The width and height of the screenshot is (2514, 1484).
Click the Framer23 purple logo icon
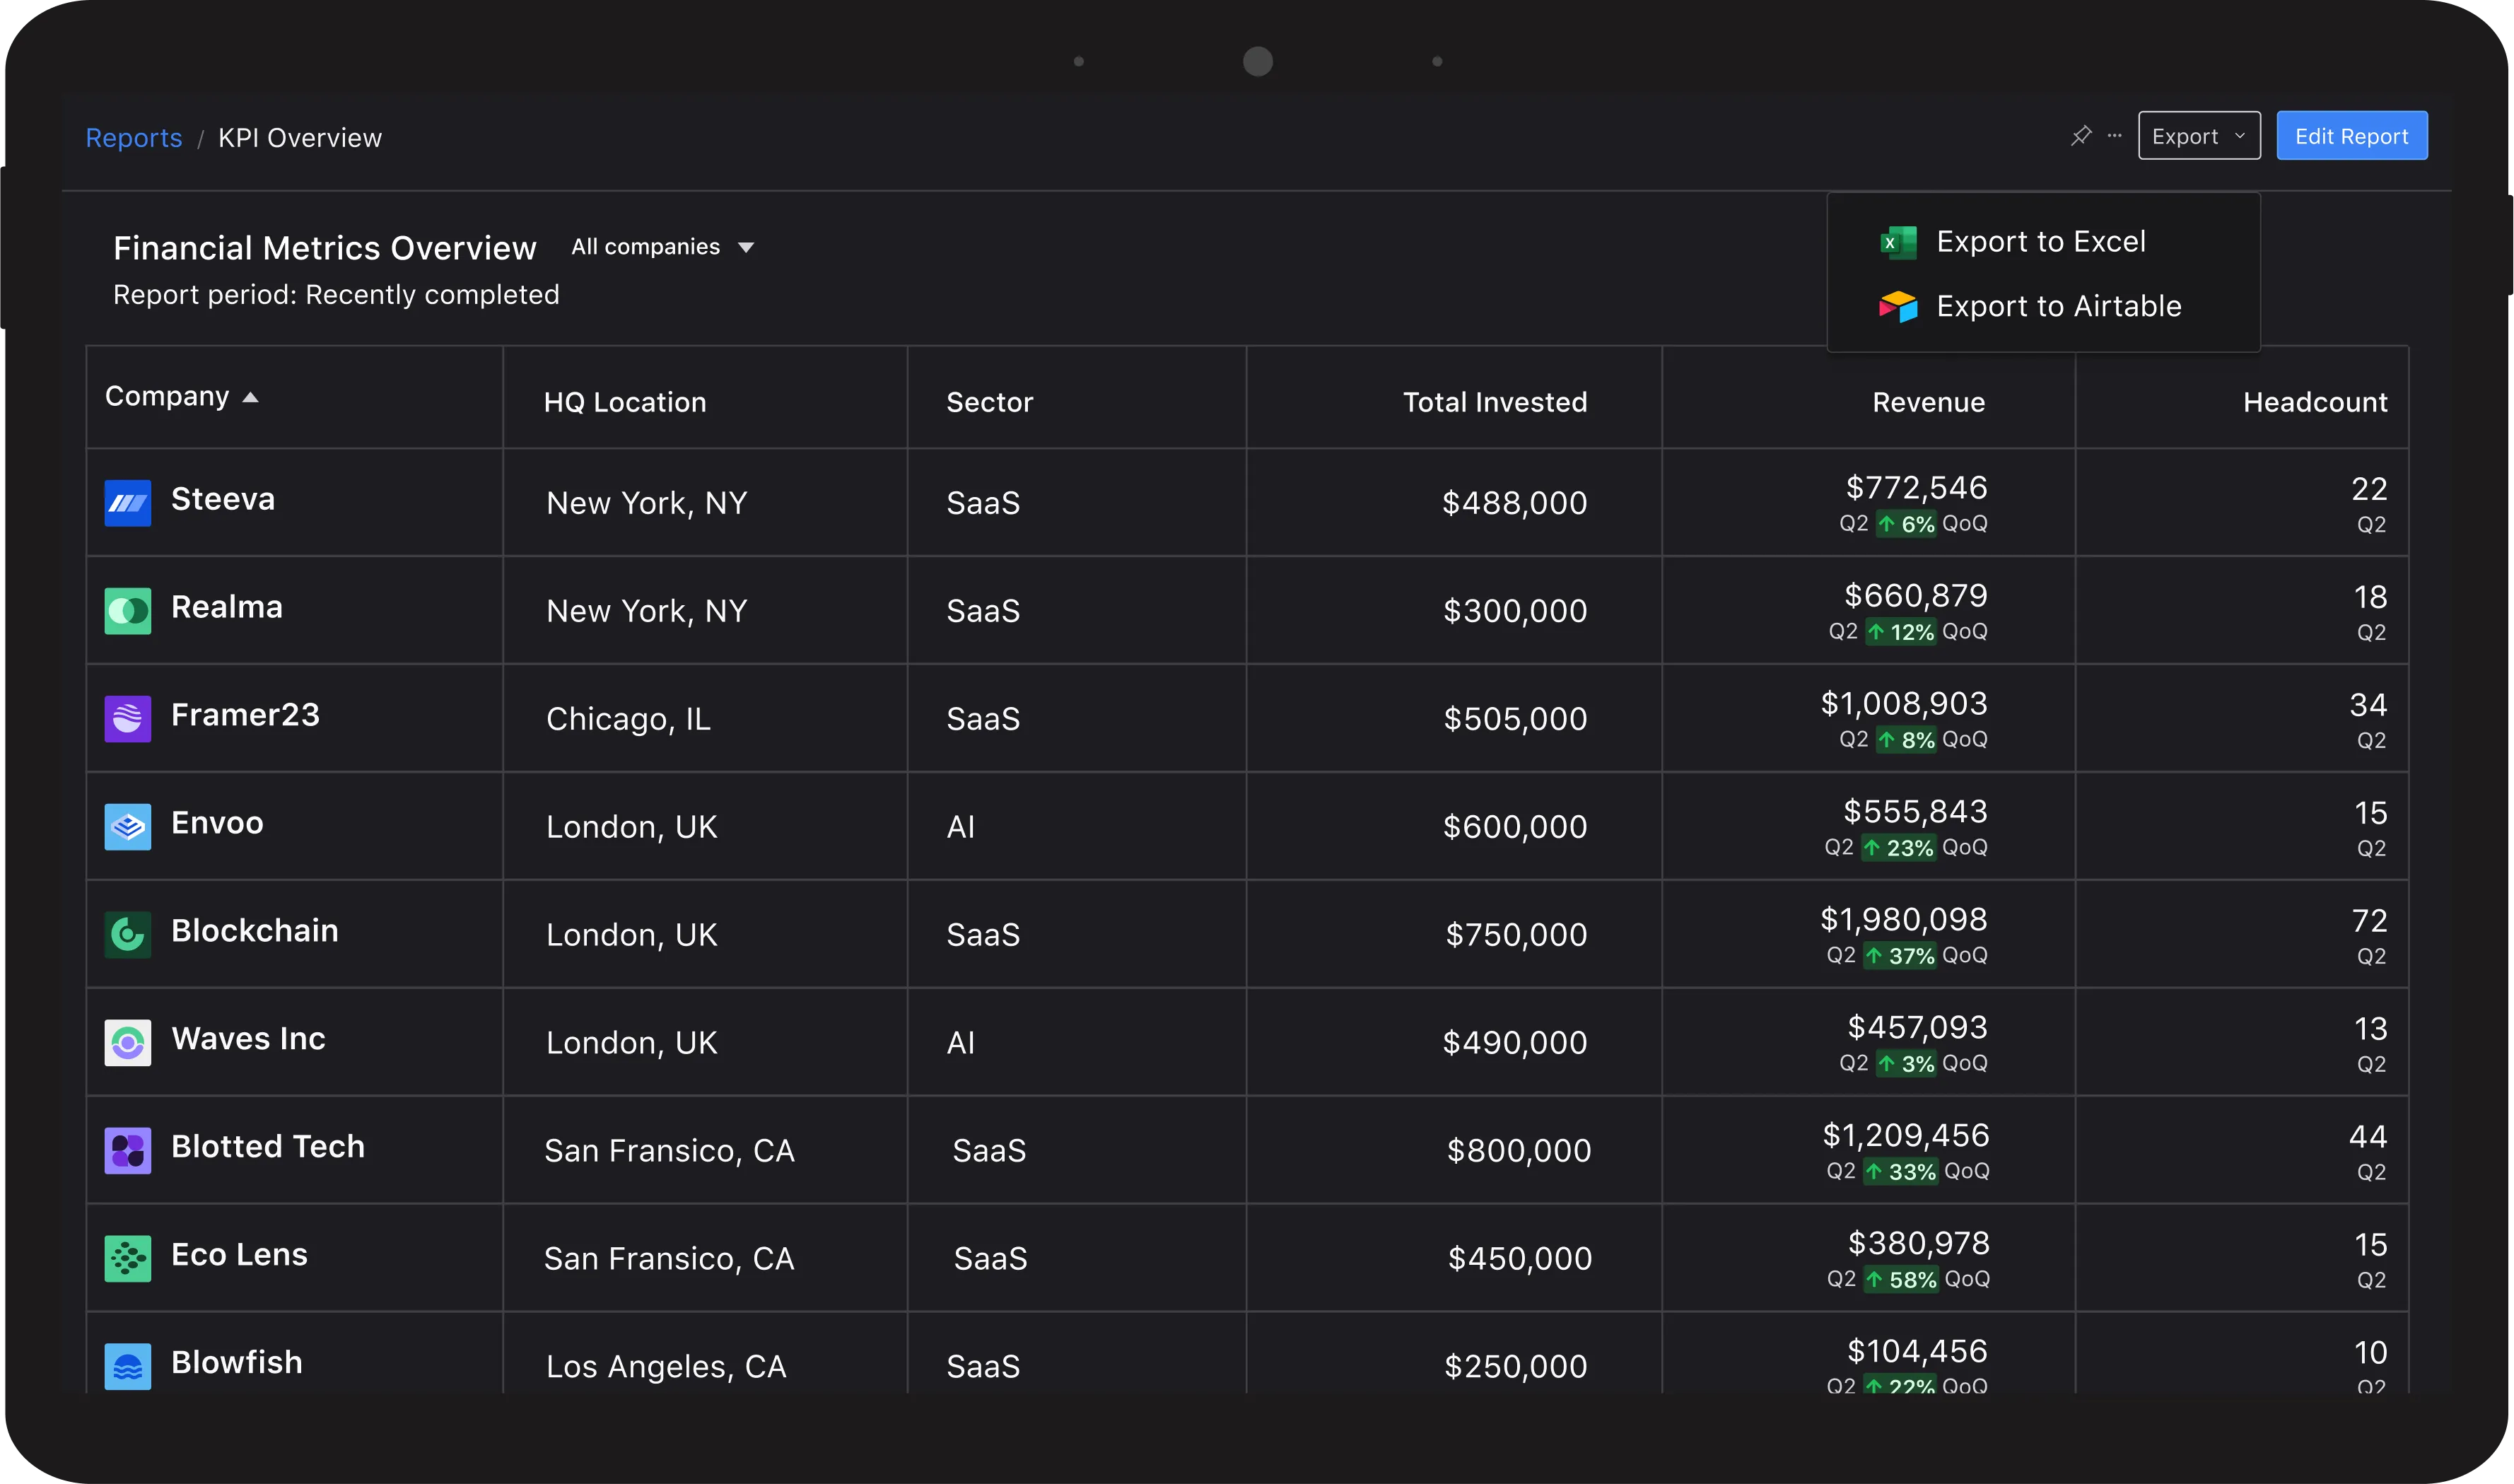128,719
